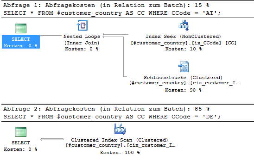Click the Nested Loops (Inner Join) label
Viewport: 254px width, 167px height.
coord(82,40)
